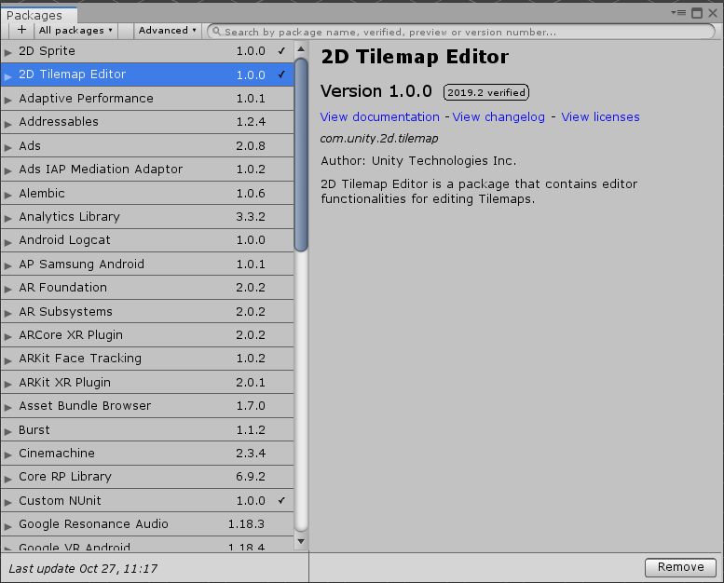Select the Analytics Library package
Image resolution: width=724 pixels, height=583 pixels.
pos(147,217)
